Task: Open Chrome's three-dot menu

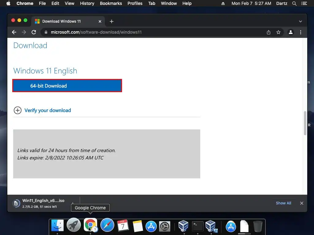Action: click(x=301, y=32)
